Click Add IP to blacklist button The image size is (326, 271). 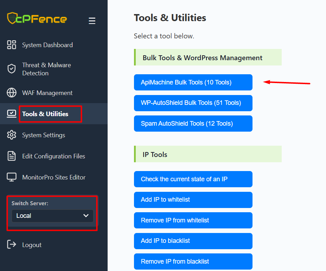coord(193,241)
